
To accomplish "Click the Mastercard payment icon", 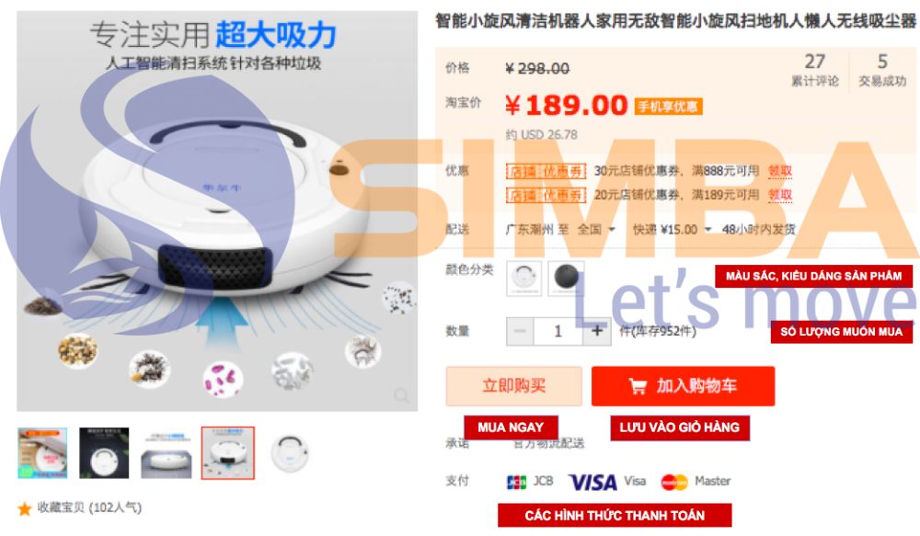I will pyautogui.click(x=674, y=482).
